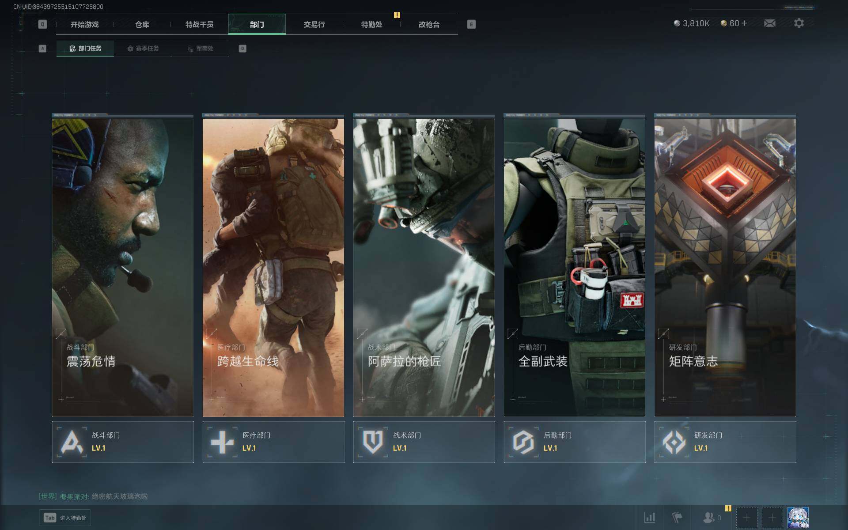Click the plus beside 60 currency

(745, 23)
